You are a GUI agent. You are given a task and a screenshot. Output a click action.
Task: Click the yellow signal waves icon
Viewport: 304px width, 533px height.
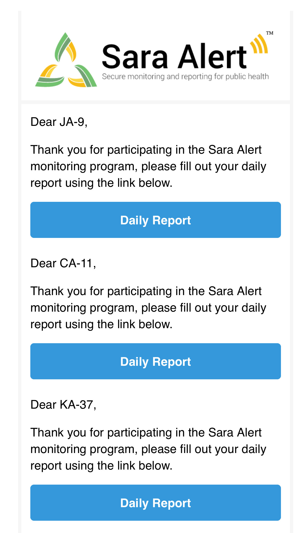click(259, 44)
